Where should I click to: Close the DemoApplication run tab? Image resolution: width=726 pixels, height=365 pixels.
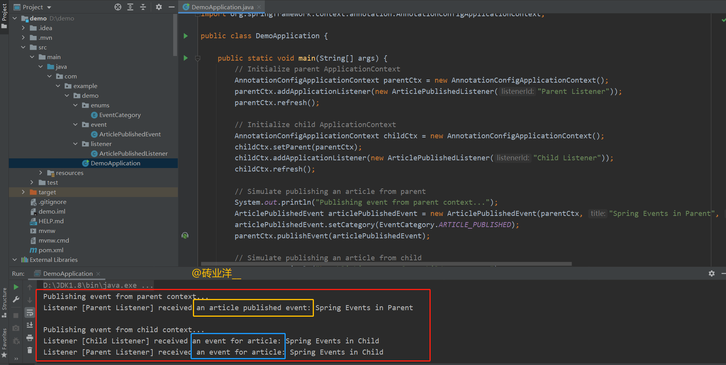click(98, 274)
